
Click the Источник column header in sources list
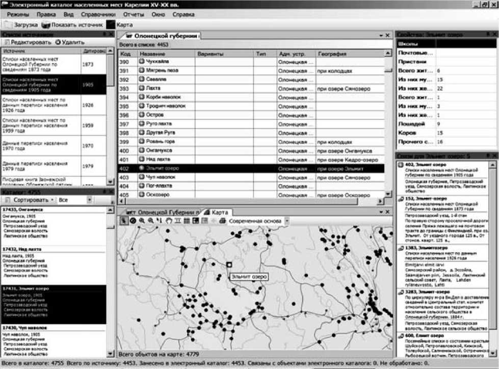tap(41, 51)
